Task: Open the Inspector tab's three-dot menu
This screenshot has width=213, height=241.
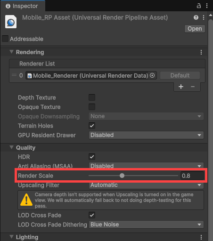Action: [x=207, y=6]
